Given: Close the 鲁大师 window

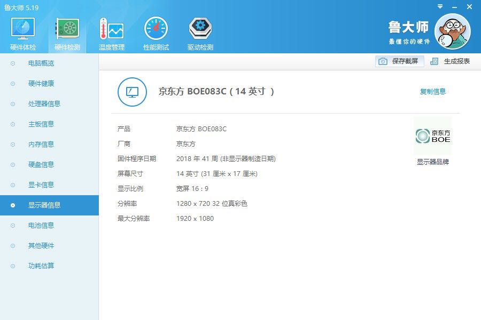Looking at the screenshot, I should 469,6.
